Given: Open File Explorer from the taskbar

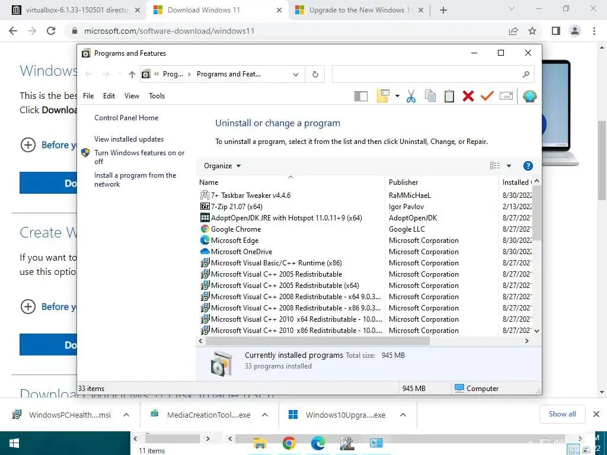Looking at the screenshot, I should click(x=260, y=443).
